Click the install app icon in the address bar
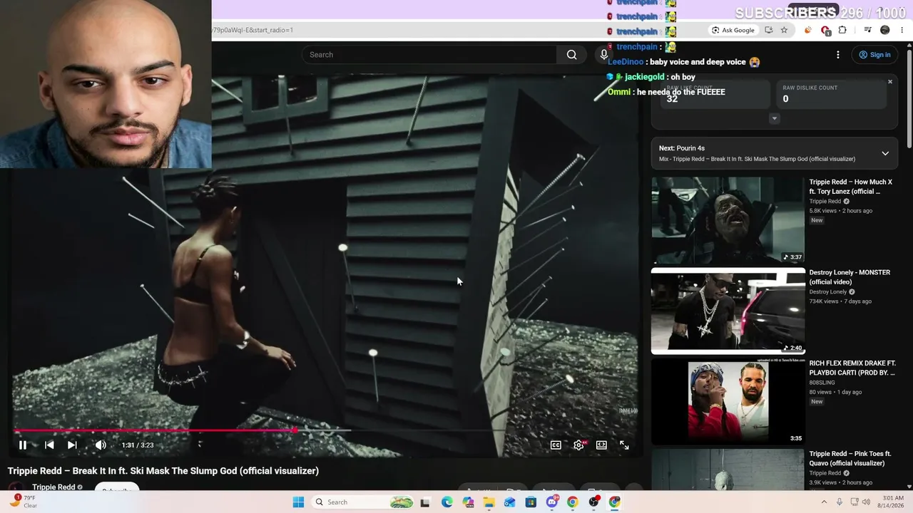913x513 pixels. (768, 30)
